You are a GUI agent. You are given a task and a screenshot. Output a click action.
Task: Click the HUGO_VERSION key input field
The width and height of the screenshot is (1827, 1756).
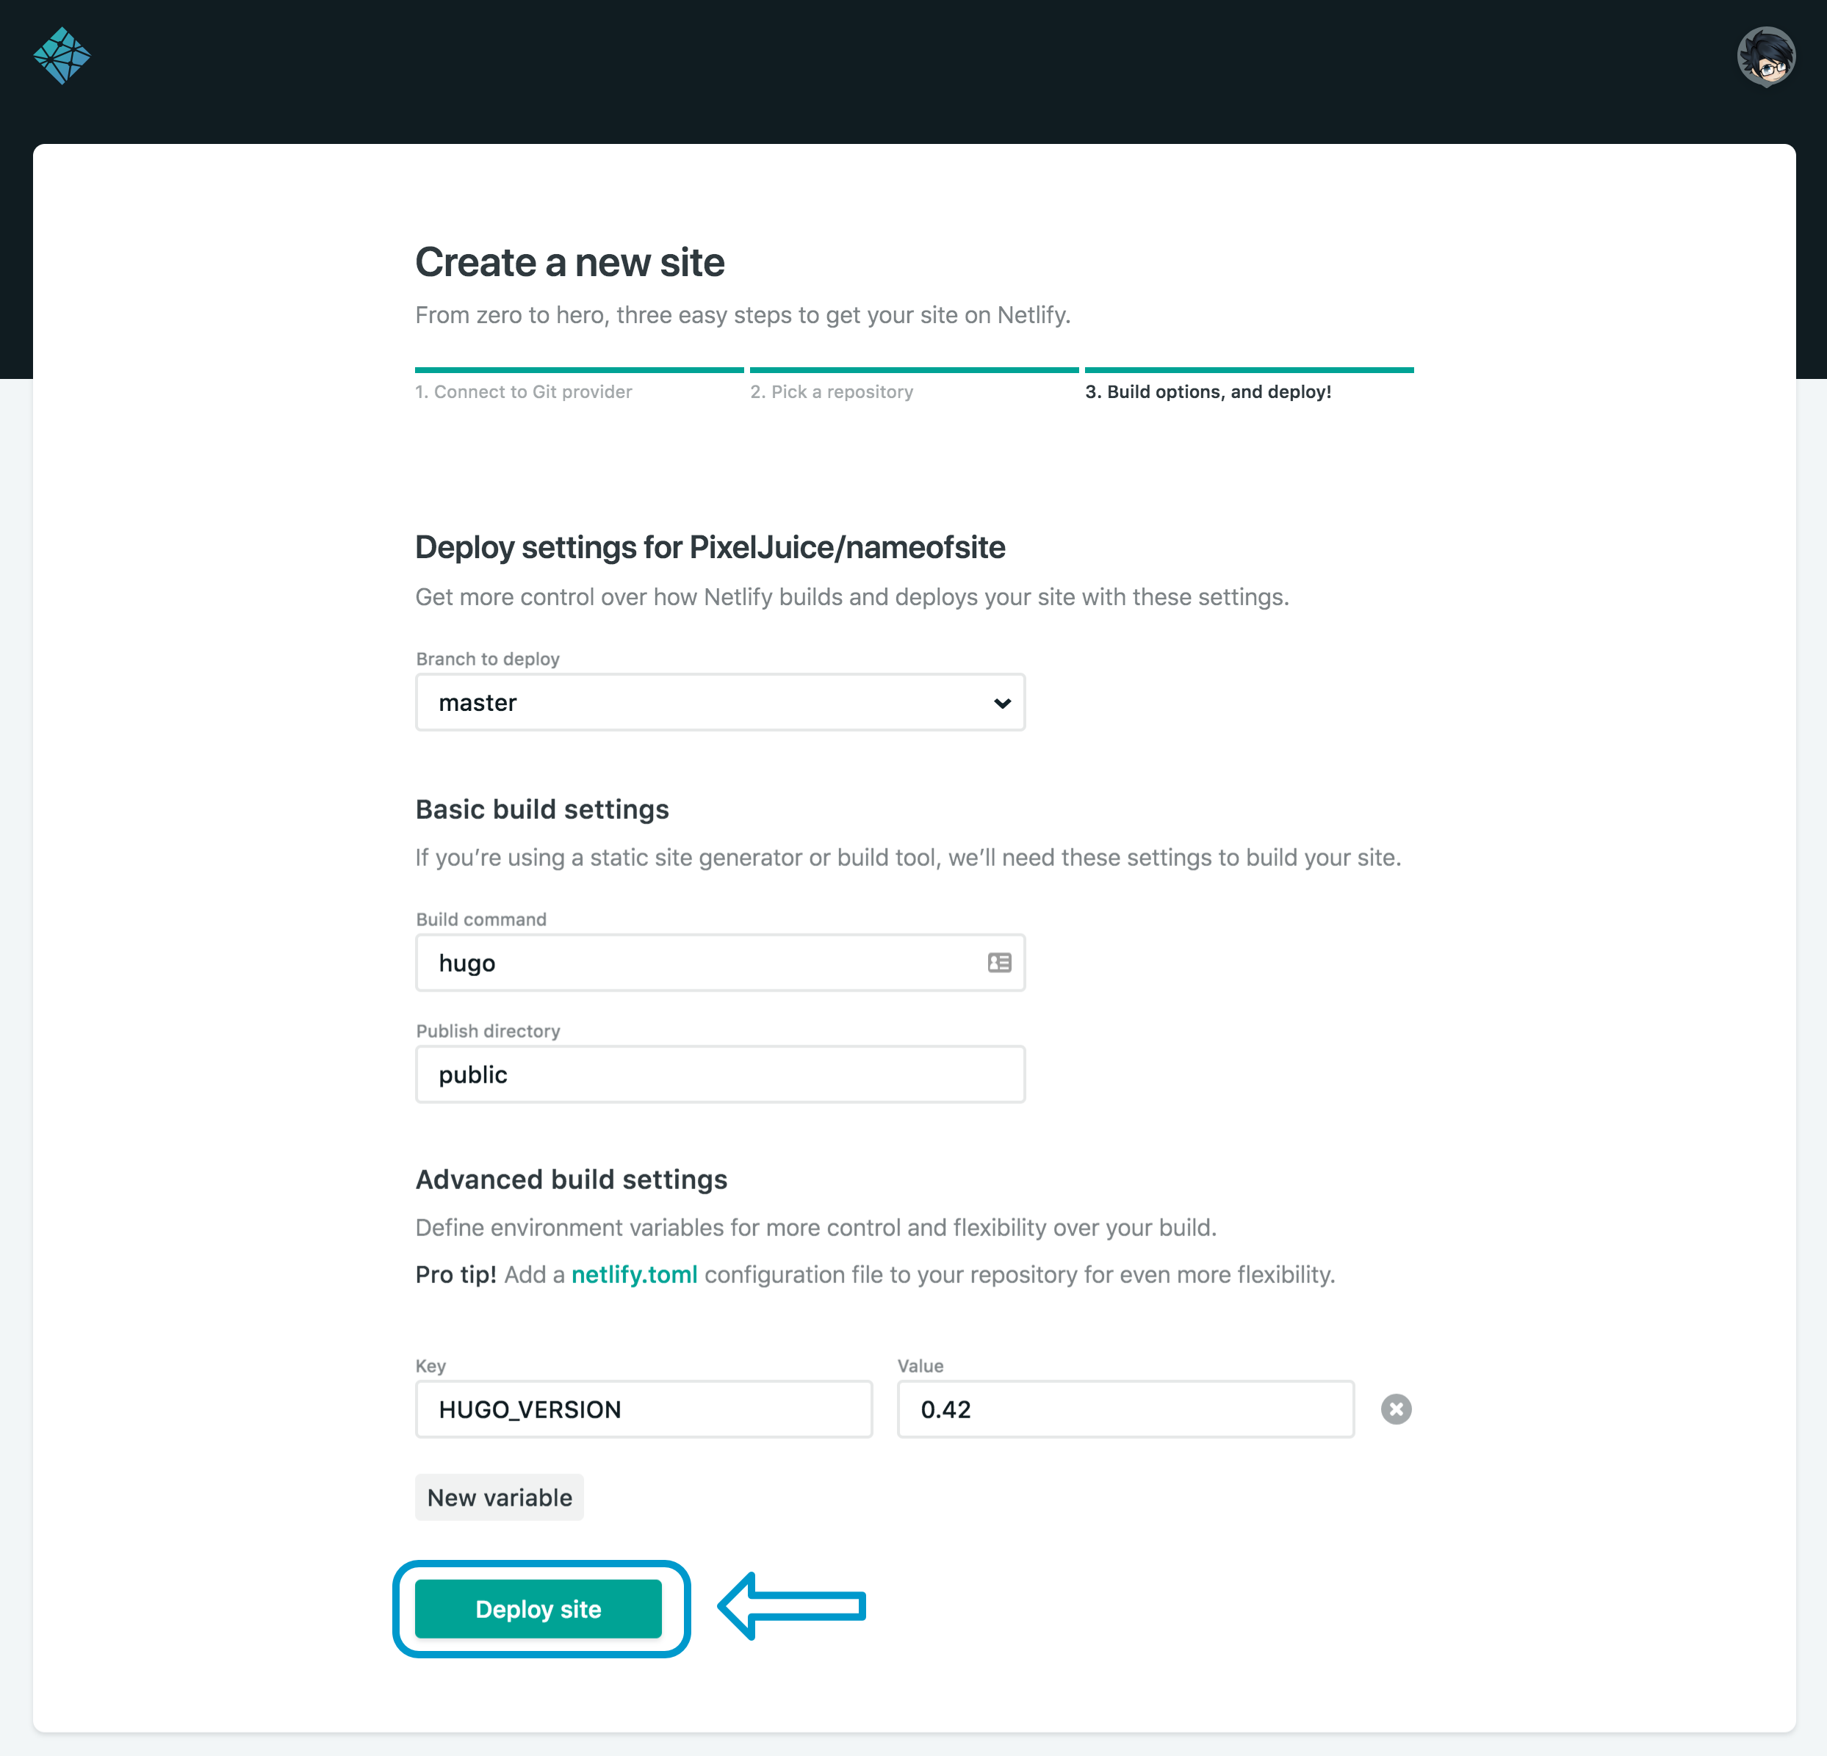click(644, 1409)
